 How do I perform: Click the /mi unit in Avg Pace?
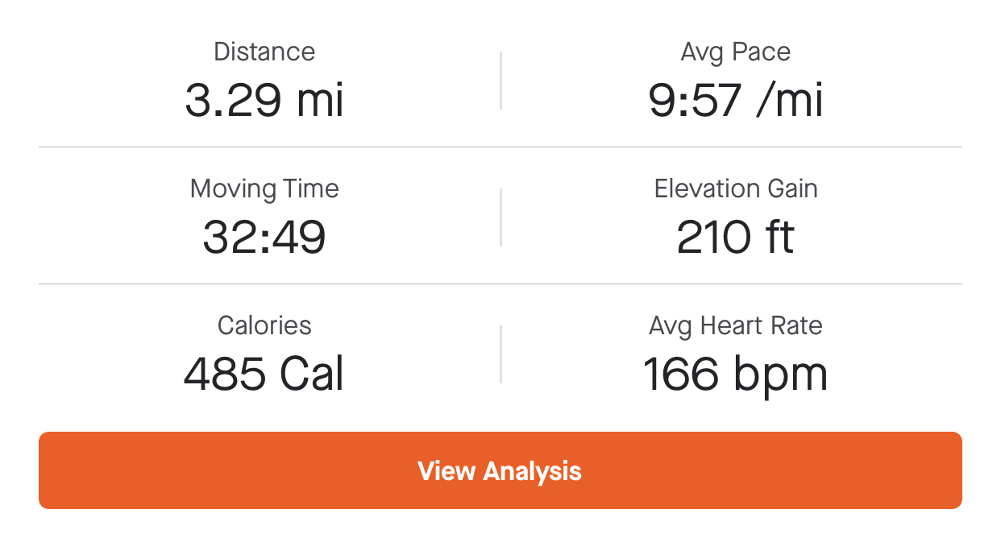(790, 101)
